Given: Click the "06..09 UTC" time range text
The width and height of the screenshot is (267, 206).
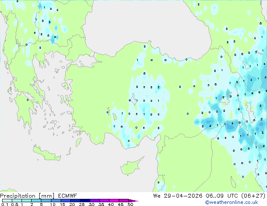Looking at the screenshot, I should (x=222, y=196).
